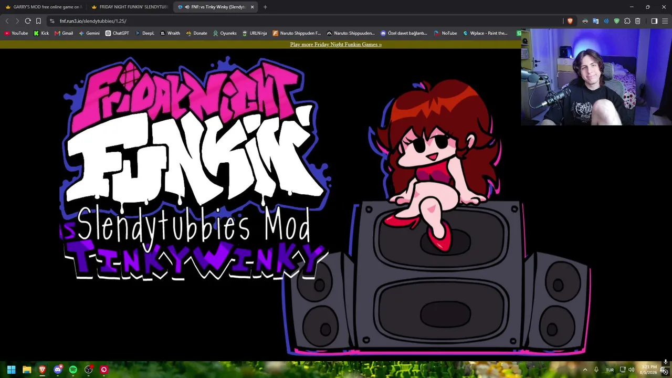Open the Özel davet bağlantı bookmark
Image resolution: width=672 pixels, height=378 pixels.
[x=403, y=33]
